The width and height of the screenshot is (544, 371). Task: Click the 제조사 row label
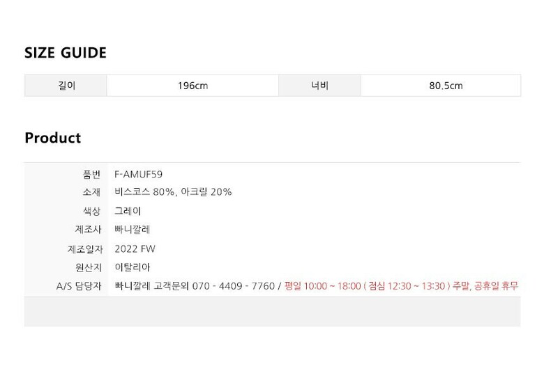pyautogui.click(x=88, y=229)
